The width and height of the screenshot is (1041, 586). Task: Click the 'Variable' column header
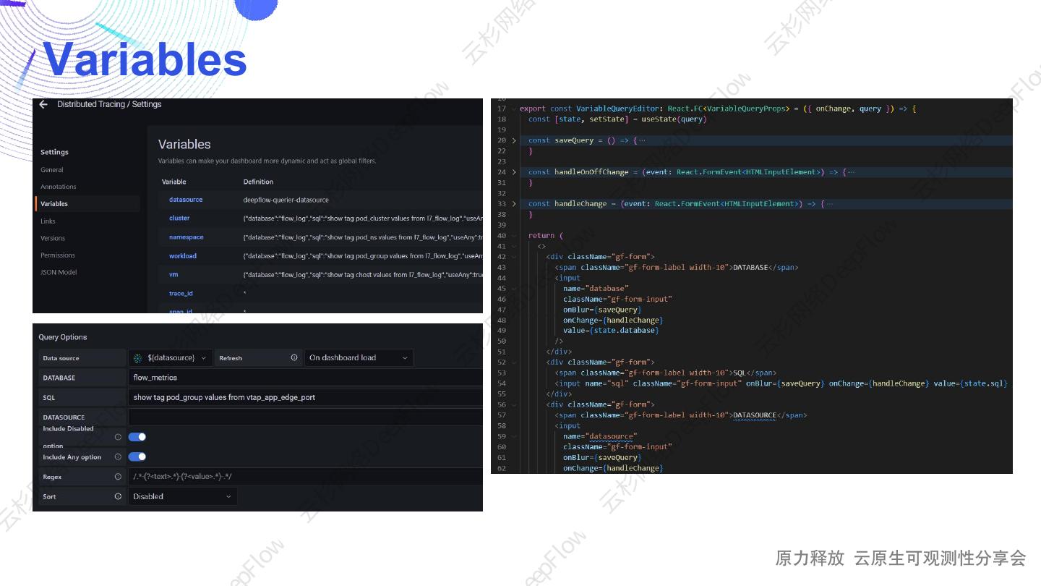point(174,182)
